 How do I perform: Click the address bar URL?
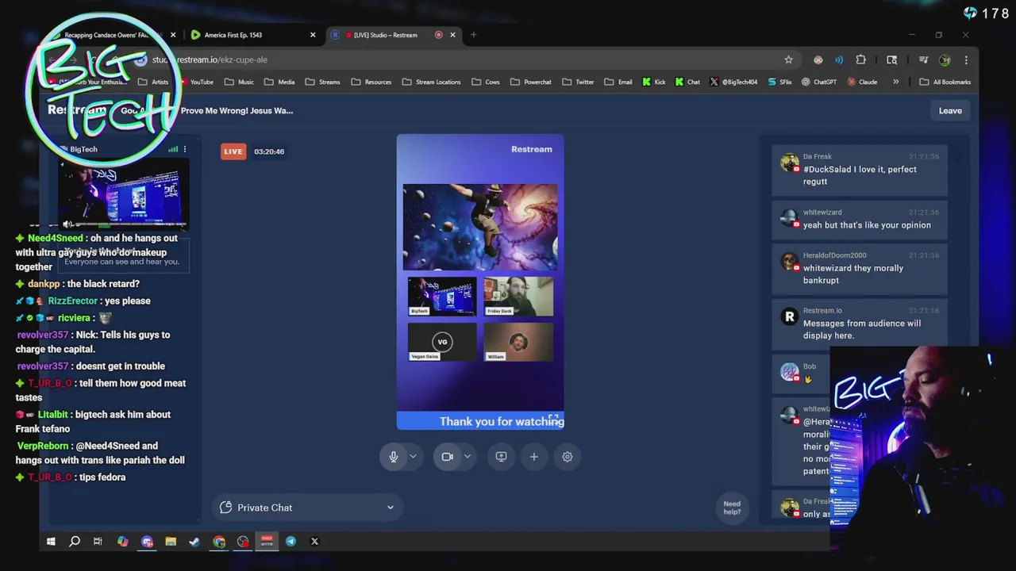click(x=210, y=59)
